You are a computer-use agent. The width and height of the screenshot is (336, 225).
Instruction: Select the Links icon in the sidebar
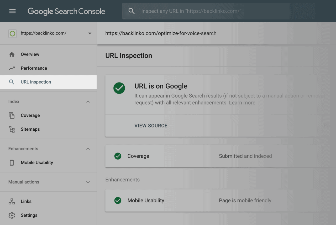[12, 201]
